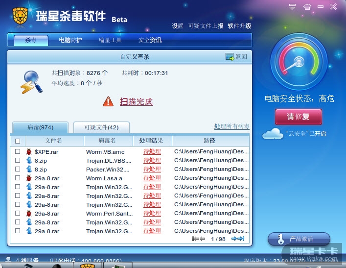Click the 产品激活 button
346x268 pixels.
pos(299,239)
